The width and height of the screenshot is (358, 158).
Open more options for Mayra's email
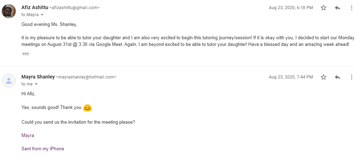point(351,77)
